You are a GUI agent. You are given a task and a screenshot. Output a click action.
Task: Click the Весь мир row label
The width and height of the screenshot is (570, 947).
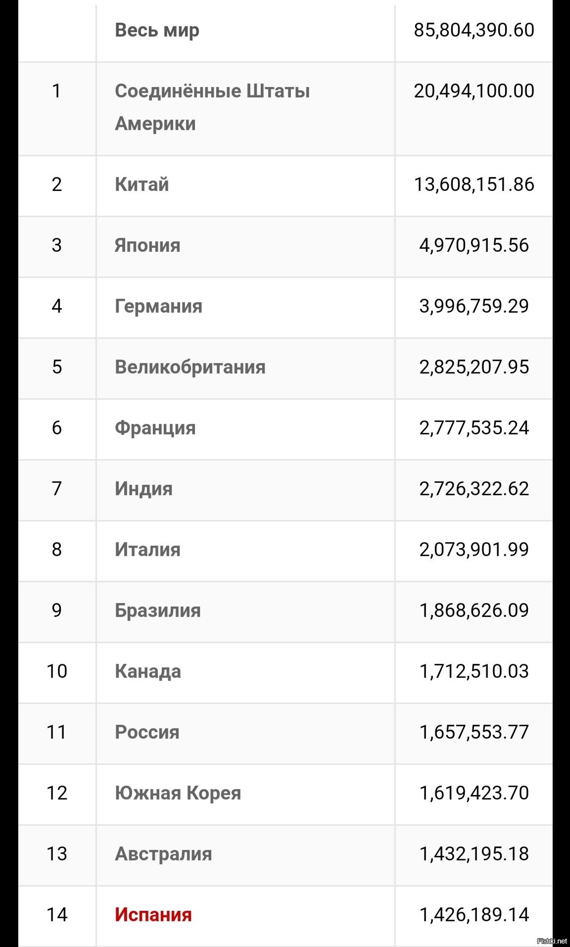157,30
